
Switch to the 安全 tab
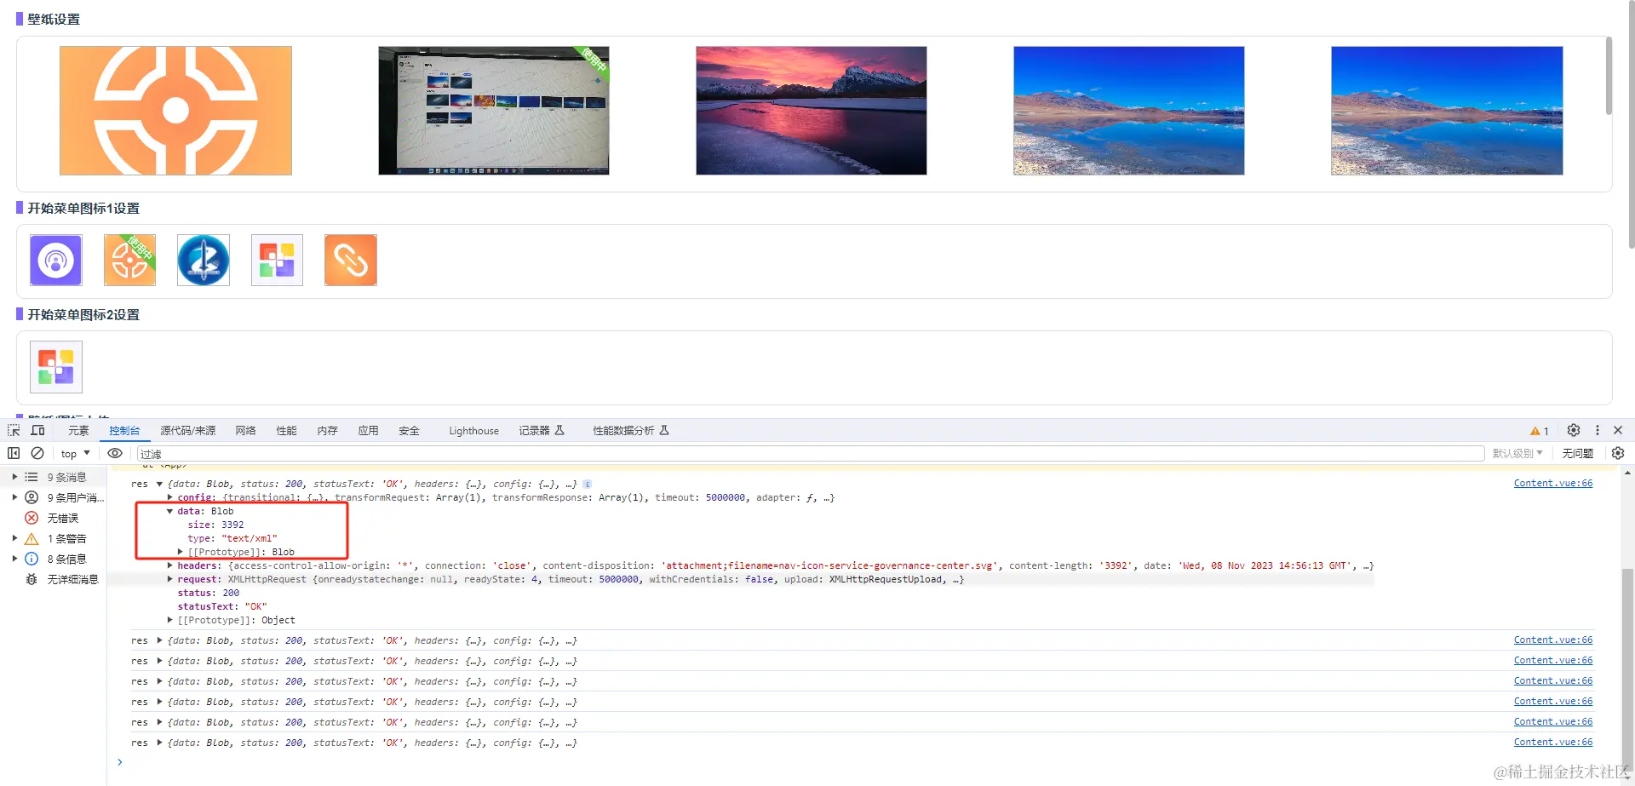[x=410, y=431]
